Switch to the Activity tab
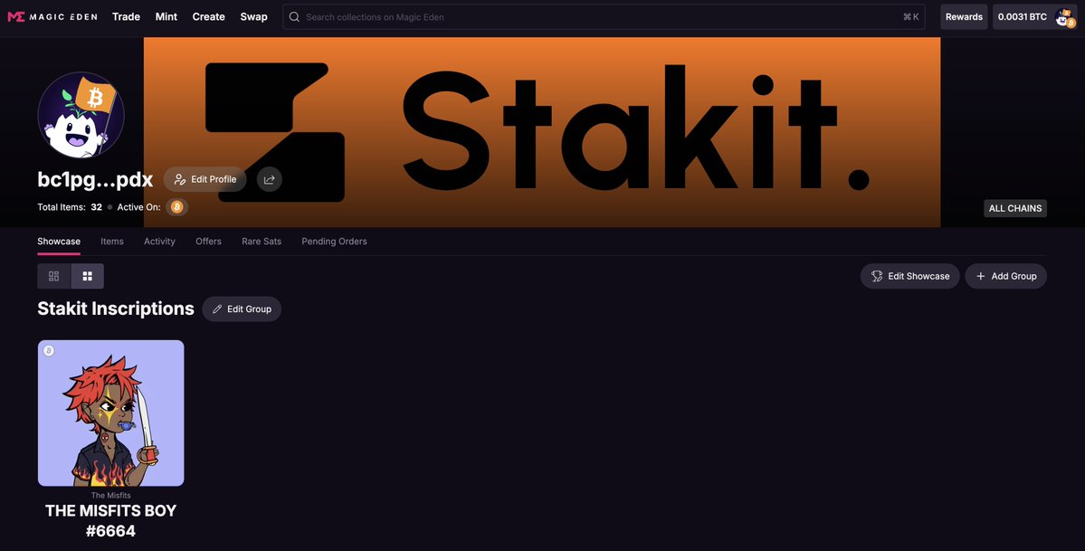This screenshot has width=1085, height=551. point(159,242)
